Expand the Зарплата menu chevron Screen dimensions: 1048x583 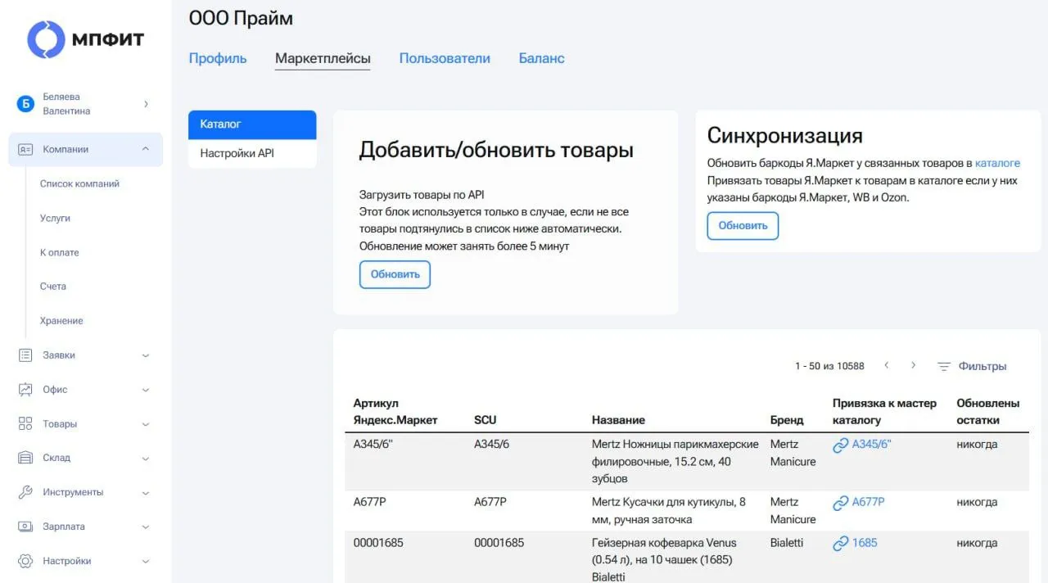[x=146, y=527]
